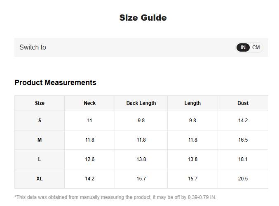Click the Bust value 18.1
279x206 pixels.
tap(243, 159)
